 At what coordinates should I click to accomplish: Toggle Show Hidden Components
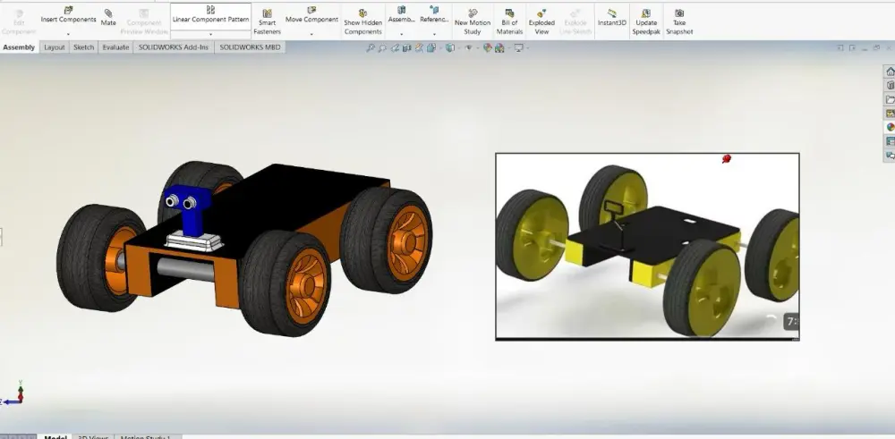[363, 22]
